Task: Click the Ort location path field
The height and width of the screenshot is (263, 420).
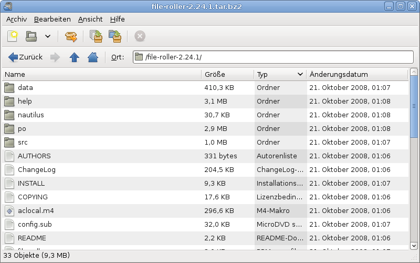Action: (x=273, y=57)
